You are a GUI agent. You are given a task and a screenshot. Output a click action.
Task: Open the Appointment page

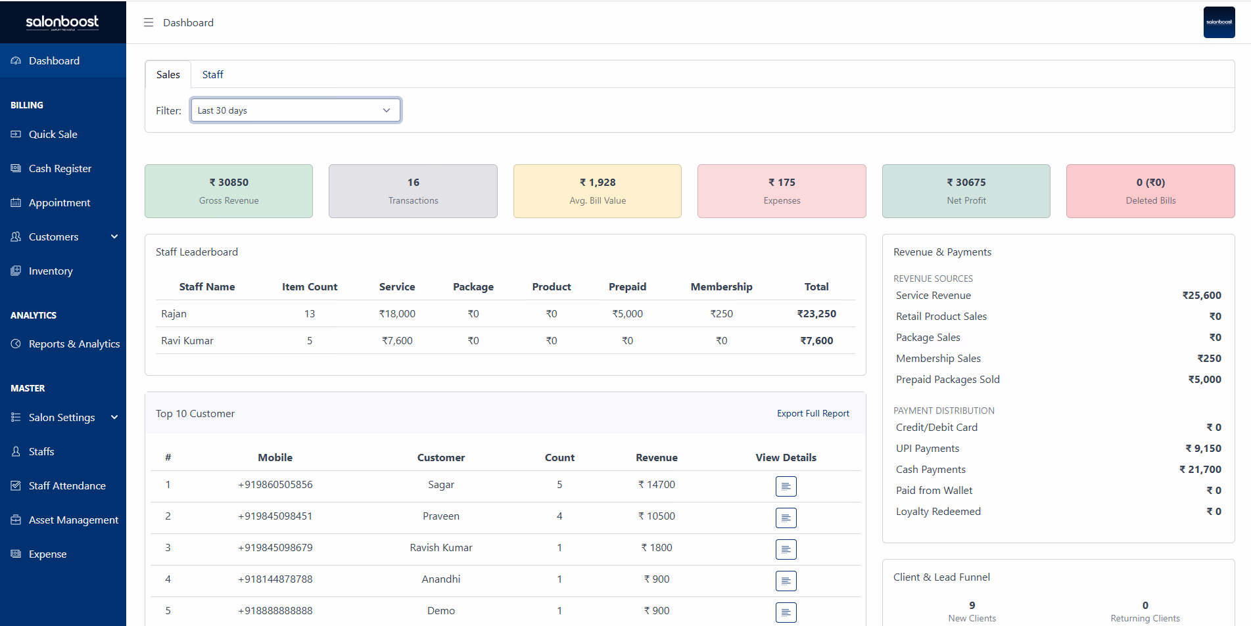click(x=63, y=202)
